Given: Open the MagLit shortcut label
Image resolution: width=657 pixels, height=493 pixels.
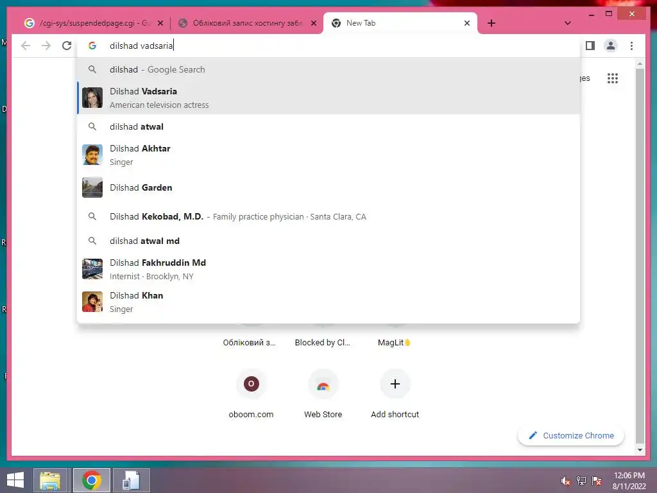Looking at the screenshot, I should click(394, 343).
